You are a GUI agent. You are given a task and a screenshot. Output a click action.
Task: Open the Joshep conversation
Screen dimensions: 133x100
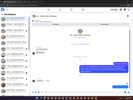14,67
